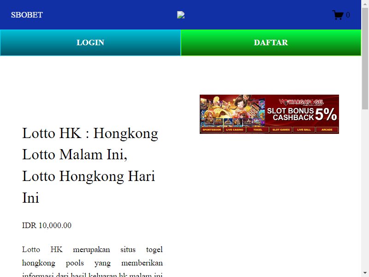This screenshot has width=369, height=277.
Task: Open the SBOBET header link
Action: point(27,15)
